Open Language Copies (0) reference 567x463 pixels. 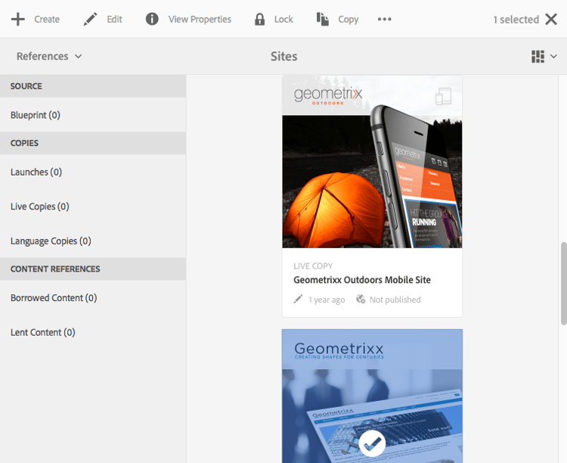coord(93,241)
